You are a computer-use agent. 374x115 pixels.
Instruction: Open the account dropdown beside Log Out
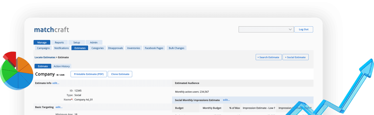(266, 29)
